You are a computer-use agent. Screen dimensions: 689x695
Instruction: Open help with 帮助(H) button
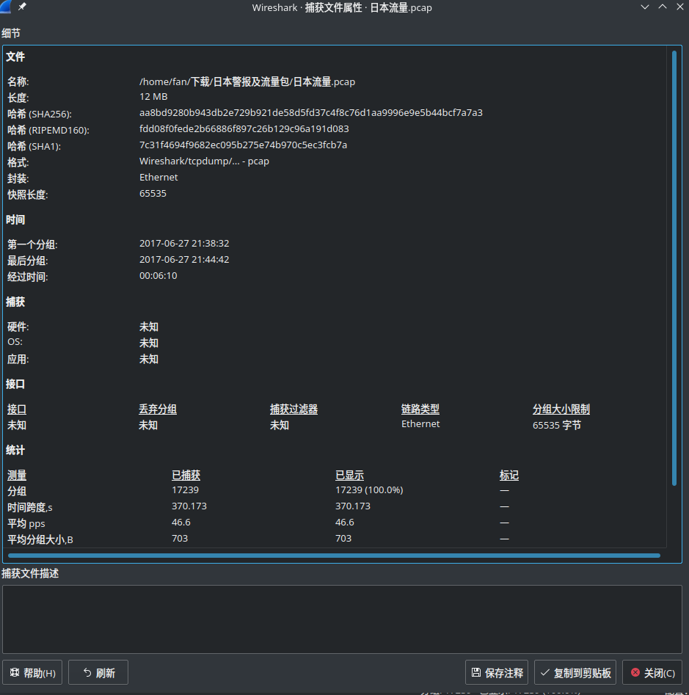pyautogui.click(x=32, y=672)
